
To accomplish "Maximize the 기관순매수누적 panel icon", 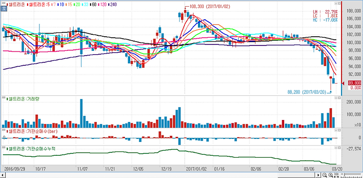I will [339, 148].
